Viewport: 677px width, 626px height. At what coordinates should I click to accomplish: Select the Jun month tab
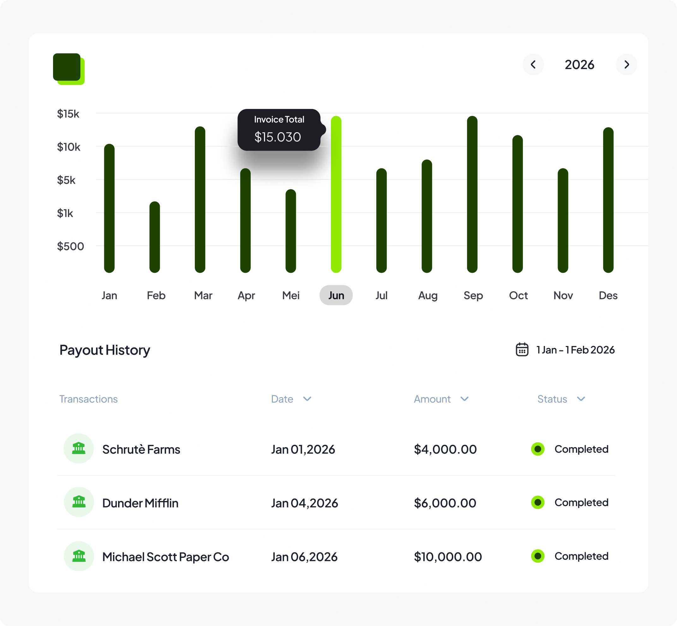(x=336, y=295)
